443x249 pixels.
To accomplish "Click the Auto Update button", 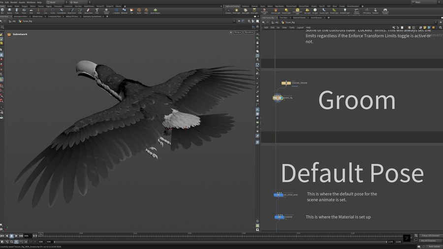I will [x=434, y=247].
